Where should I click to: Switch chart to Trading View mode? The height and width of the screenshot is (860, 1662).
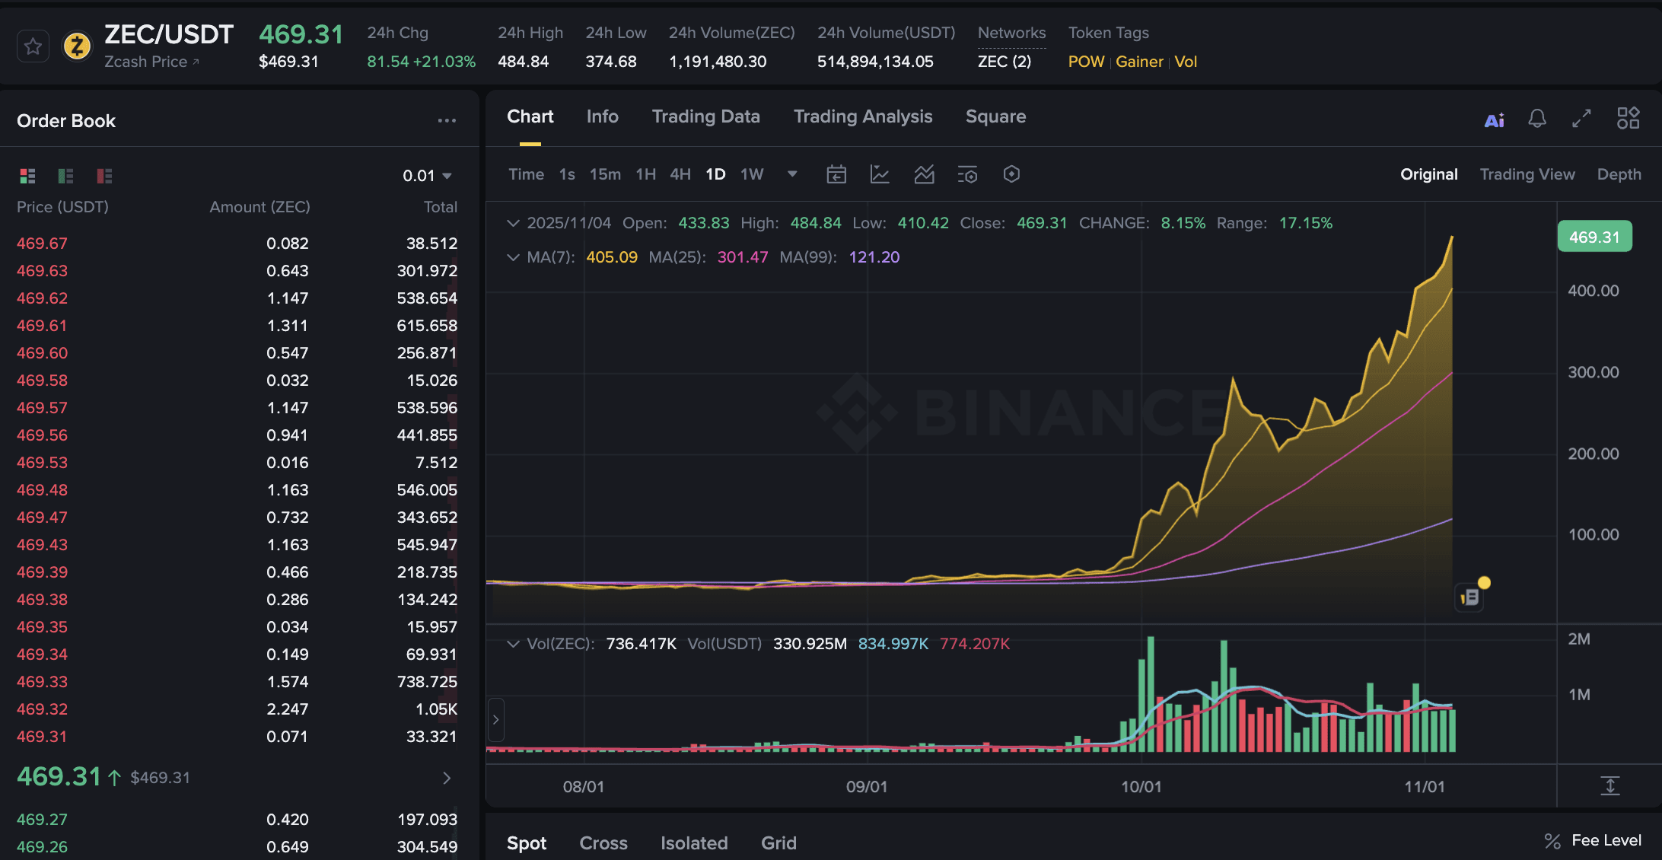1527,174
